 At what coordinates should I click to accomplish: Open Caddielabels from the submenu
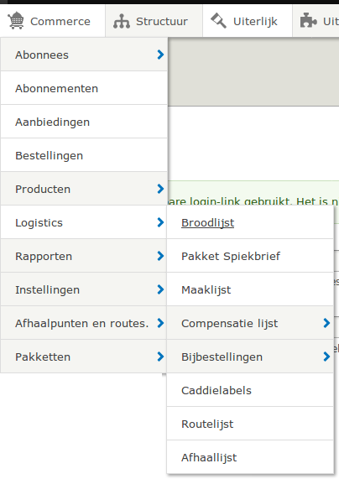(250, 390)
